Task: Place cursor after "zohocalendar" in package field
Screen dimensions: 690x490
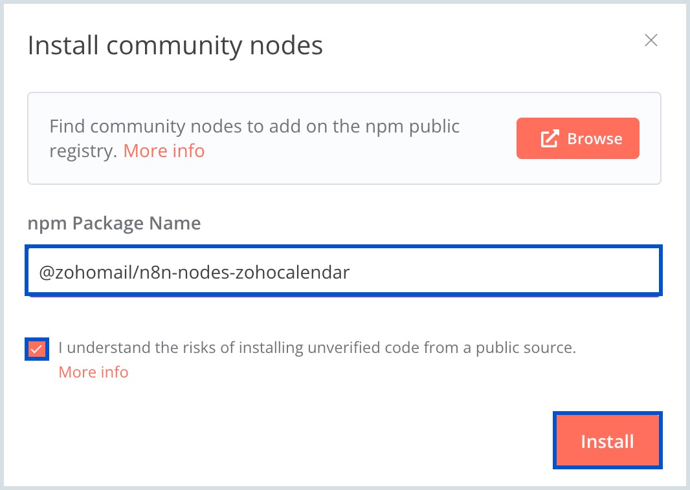Action: [351, 273]
